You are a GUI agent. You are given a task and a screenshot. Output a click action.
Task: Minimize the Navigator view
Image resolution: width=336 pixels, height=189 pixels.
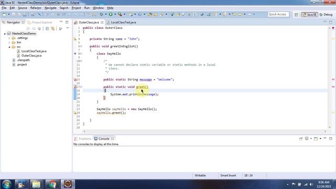[61, 22]
